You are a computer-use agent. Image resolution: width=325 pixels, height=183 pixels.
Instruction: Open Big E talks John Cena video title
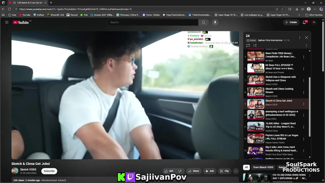coord(281,149)
